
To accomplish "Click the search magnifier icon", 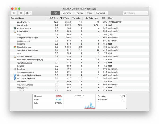I will 125,13.
